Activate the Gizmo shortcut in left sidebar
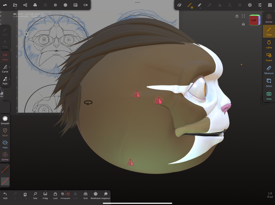Viewport: 275px width, 205px height. 5,156
